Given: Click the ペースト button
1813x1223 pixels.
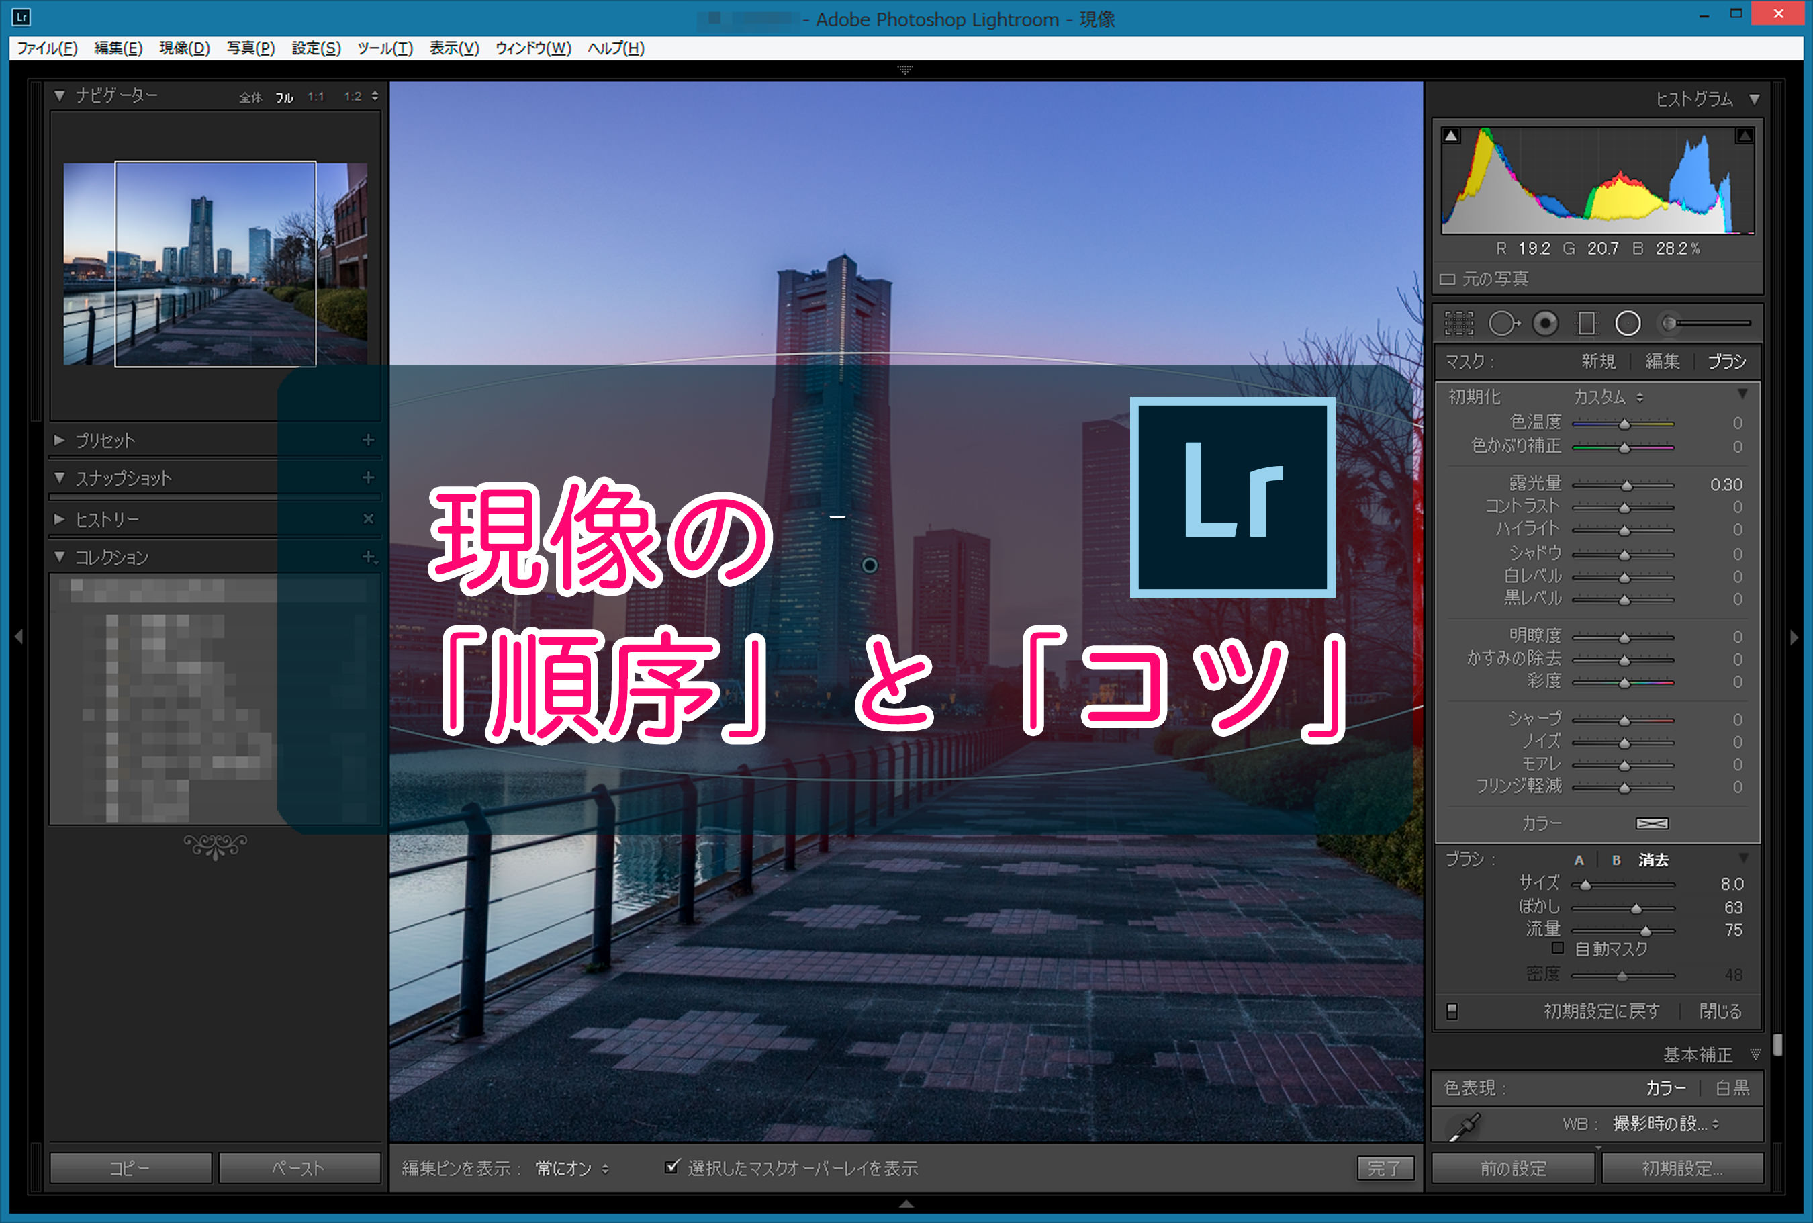Looking at the screenshot, I should coord(299,1168).
